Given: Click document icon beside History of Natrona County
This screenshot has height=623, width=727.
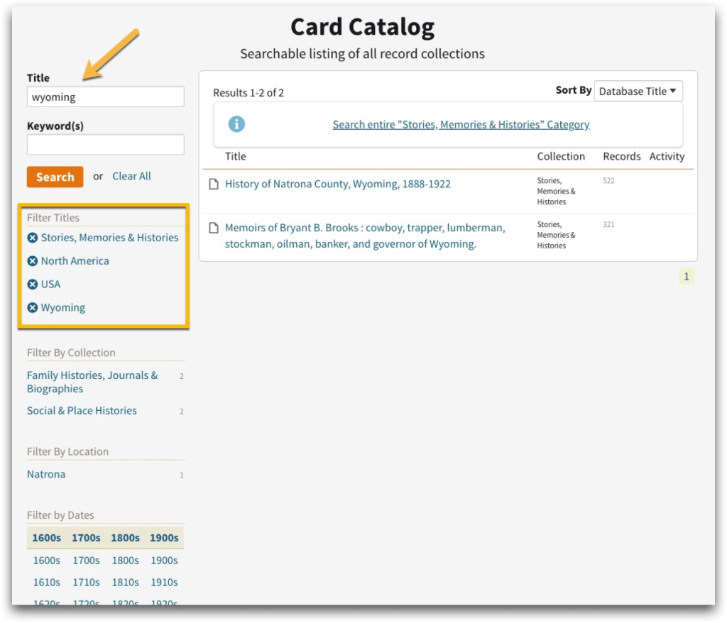Looking at the screenshot, I should click(213, 184).
